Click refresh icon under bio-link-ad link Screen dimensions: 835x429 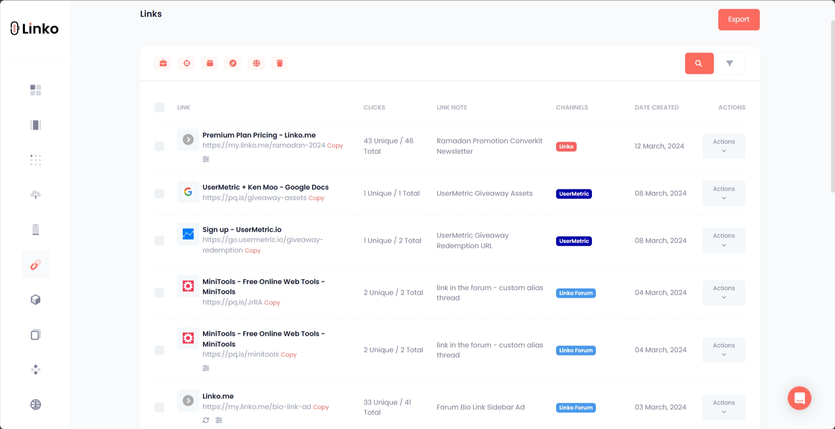[x=206, y=420]
